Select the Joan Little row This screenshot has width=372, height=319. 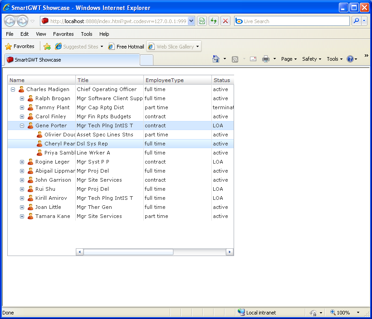click(x=121, y=207)
